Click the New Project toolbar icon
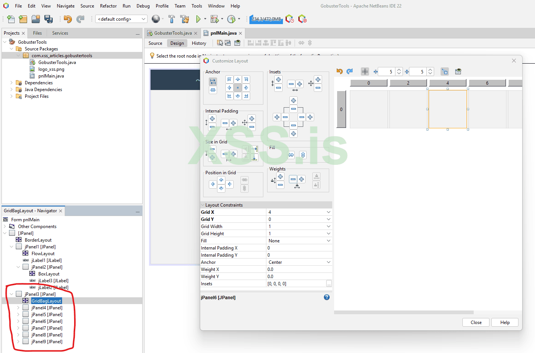Viewport: 535px width, 353px height. click(x=23, y=19)
